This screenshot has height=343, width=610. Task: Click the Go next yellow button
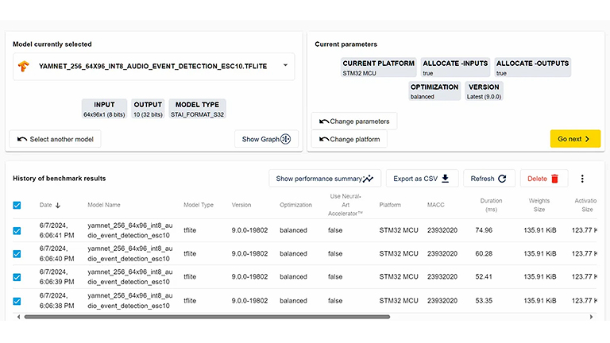(575, 139)
